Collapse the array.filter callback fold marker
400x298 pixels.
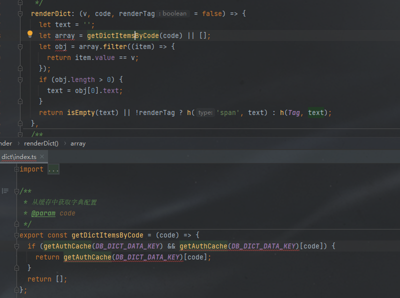point(20,46)
